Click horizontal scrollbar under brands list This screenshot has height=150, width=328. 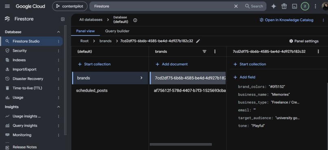(x=181, y=144)
